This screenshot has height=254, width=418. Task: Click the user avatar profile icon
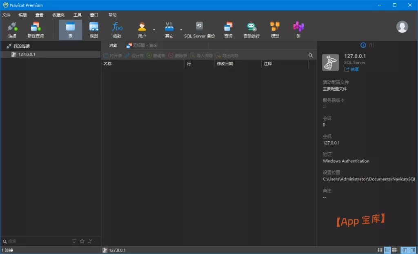point(402,27)
